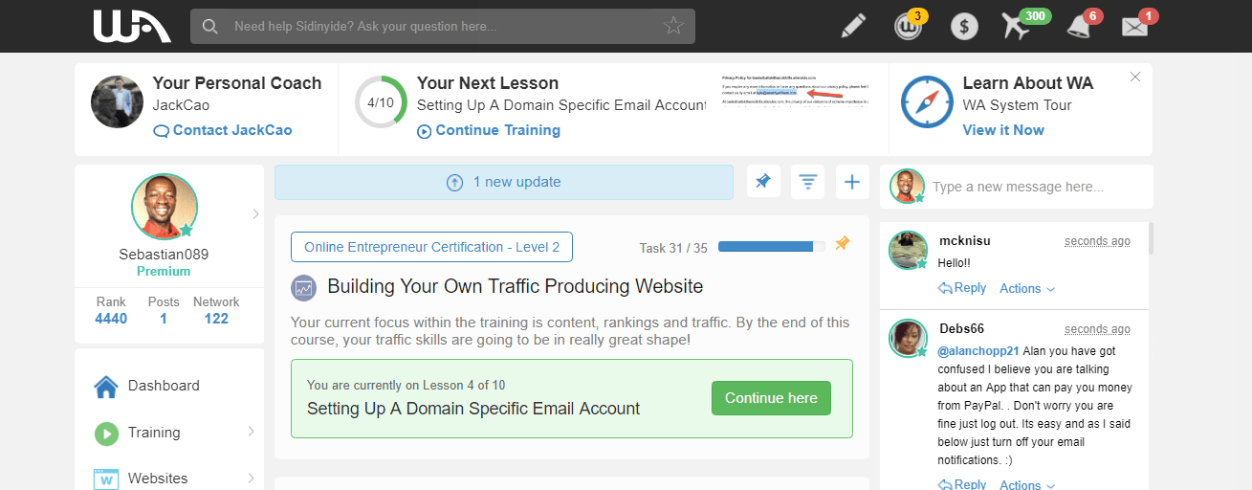1252x490 pixels.
Task: Toggle the blue pin button in feed toolbar
Action: (x=763, y=182)
